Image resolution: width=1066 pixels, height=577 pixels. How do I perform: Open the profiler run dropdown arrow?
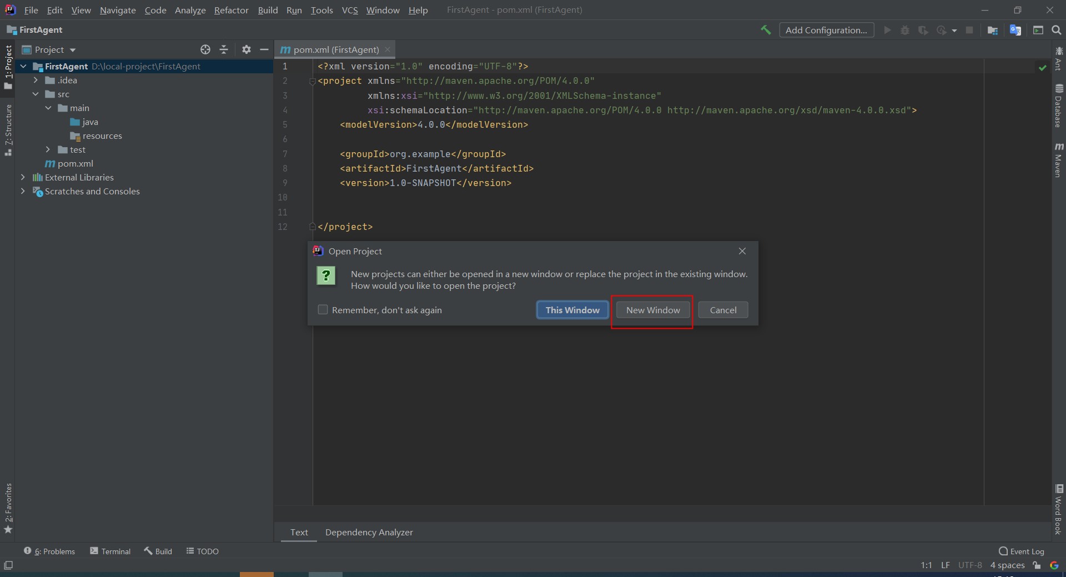[954, 31]
